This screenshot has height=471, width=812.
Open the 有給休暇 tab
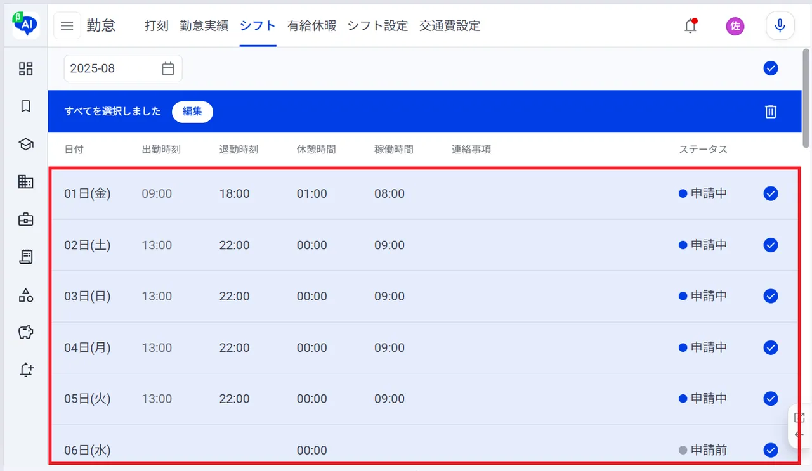[x=311, y=26]
